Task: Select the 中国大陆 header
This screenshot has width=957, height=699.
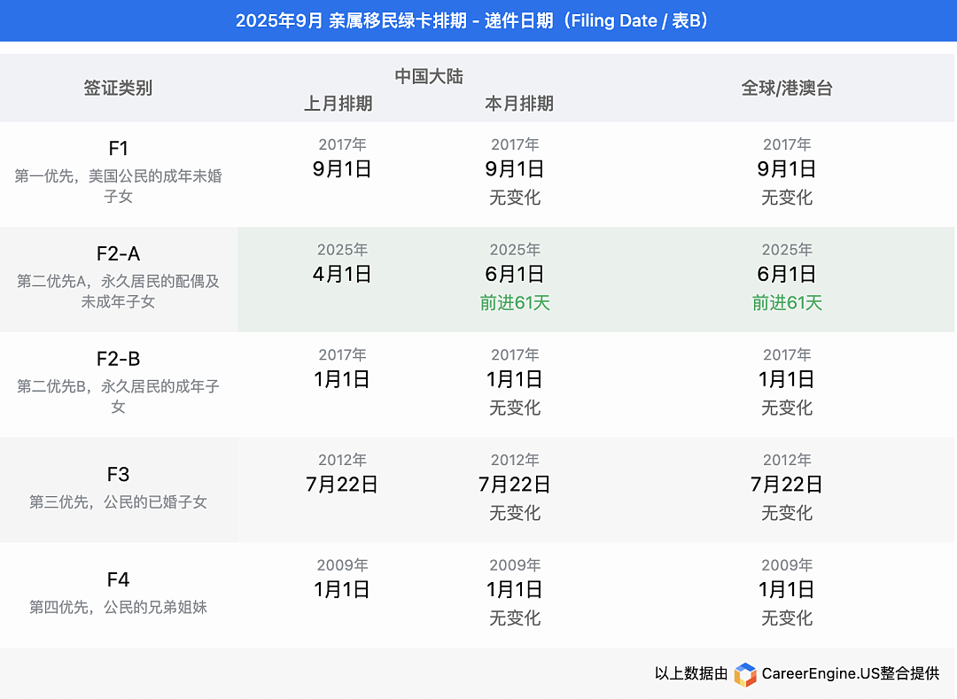Action: click(x=429, y=76)
